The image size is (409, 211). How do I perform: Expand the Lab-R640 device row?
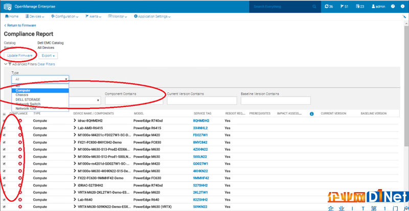click(75, 200)
